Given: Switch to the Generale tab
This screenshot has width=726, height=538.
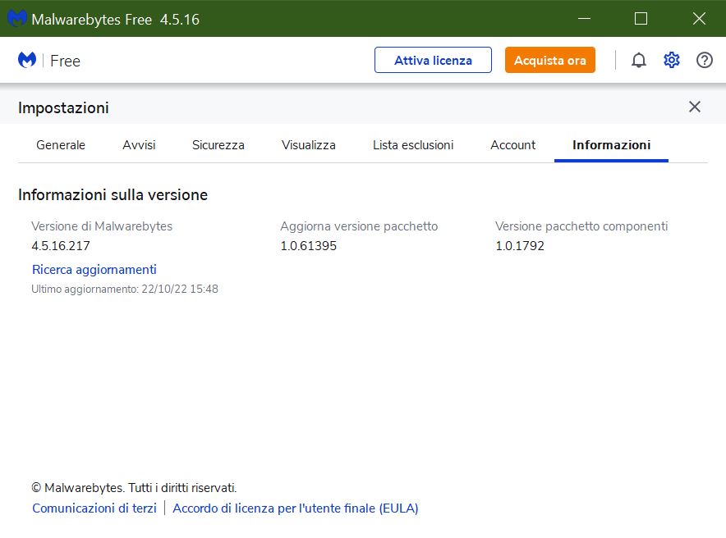Looking at the screenshot, I should point(61,145).
